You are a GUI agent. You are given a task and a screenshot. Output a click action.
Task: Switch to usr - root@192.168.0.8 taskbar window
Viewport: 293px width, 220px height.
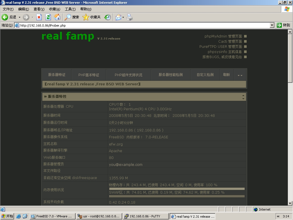click(x=99, y=216)
